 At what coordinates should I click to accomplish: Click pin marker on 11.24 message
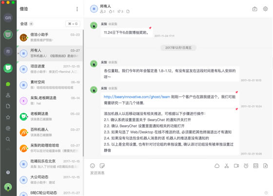(x=150, y=28)
